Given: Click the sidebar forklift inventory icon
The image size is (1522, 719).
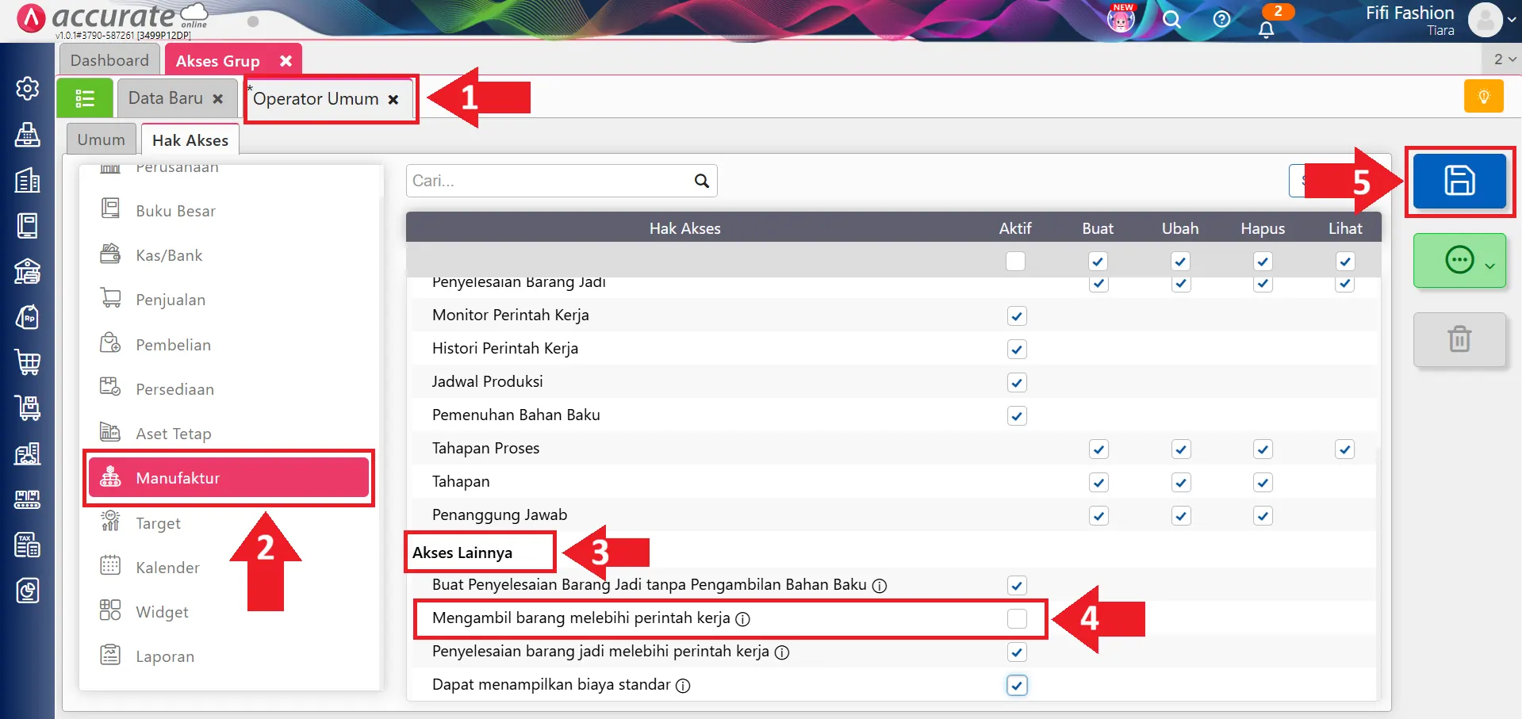Looking at the screenshot, I should tap(28, 407).
